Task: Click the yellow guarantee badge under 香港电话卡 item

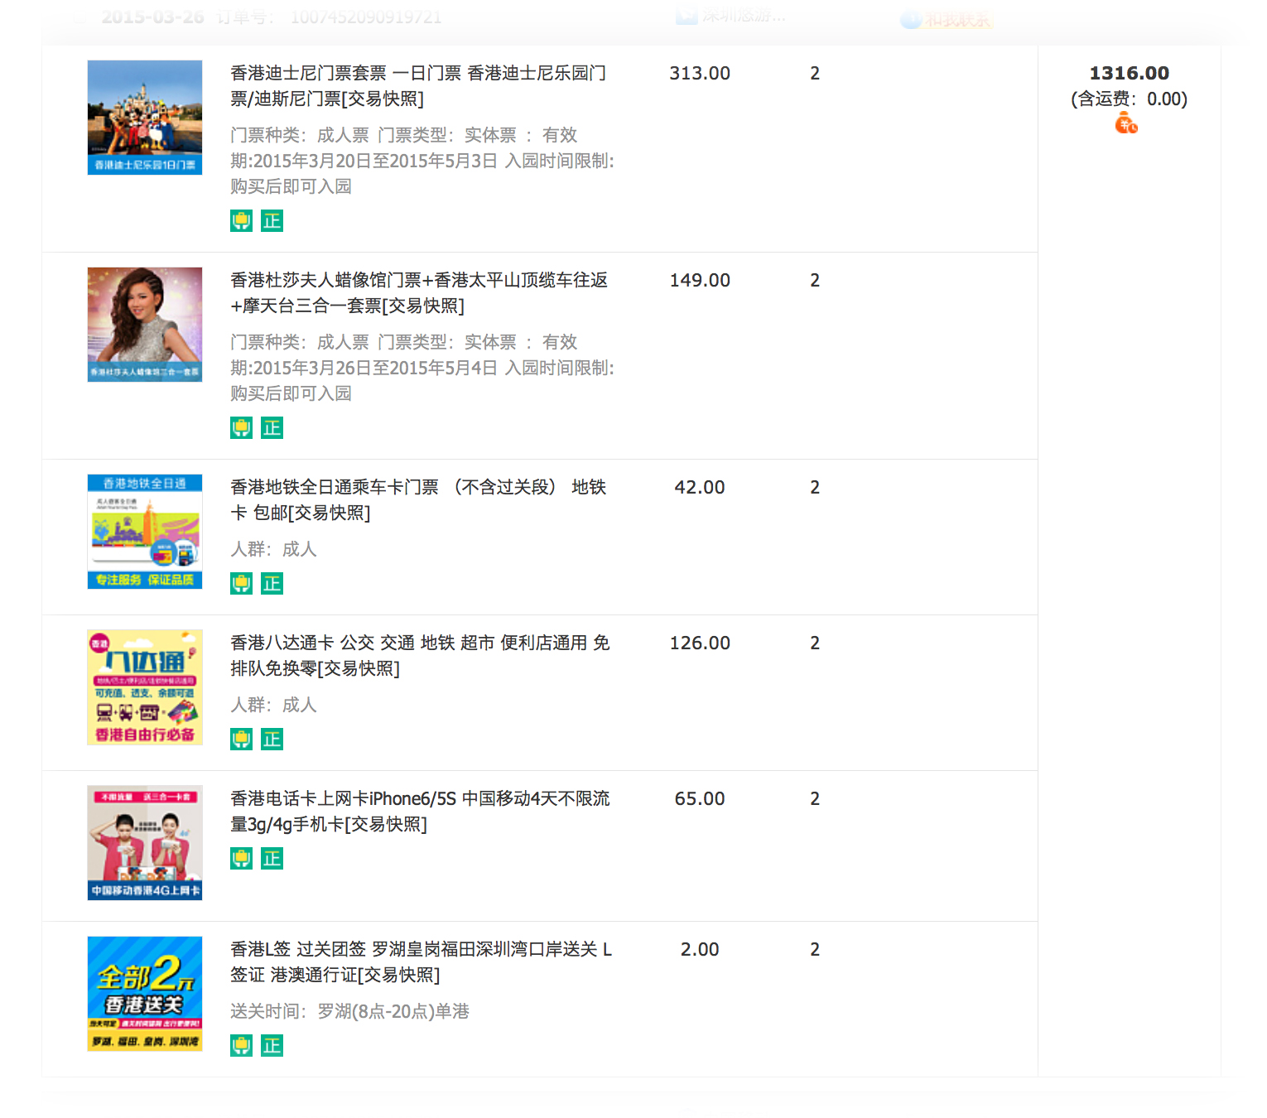Action: click(x=241, y=859)
